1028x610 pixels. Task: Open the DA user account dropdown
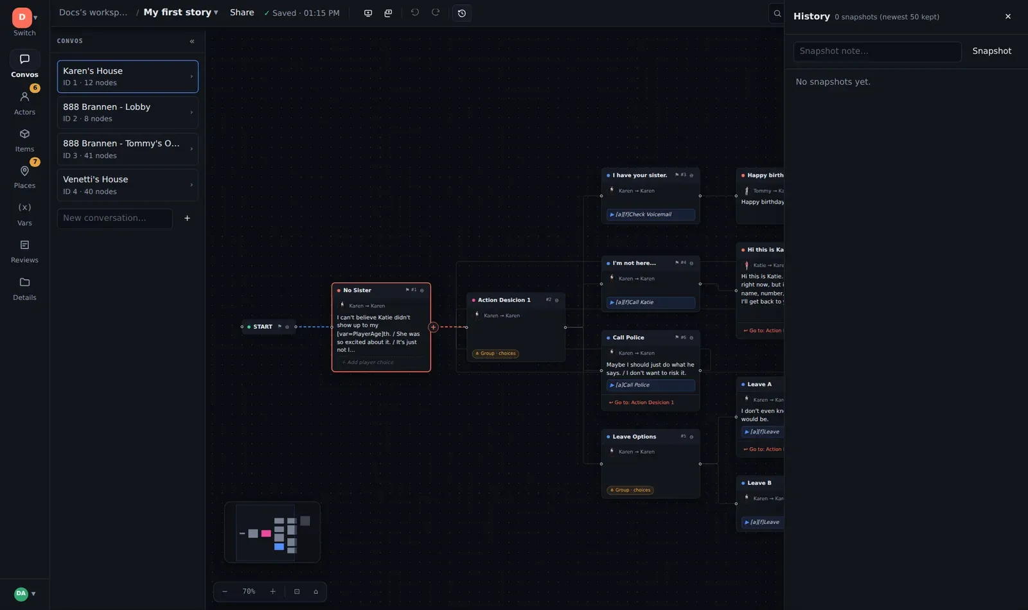(x=24, y=593)
